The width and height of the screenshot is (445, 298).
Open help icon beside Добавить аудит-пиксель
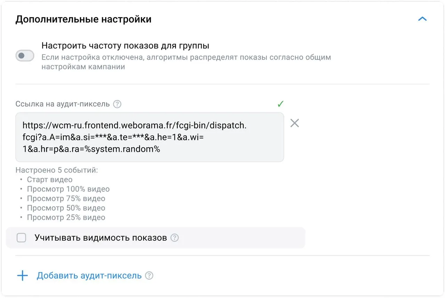point(149,276)
